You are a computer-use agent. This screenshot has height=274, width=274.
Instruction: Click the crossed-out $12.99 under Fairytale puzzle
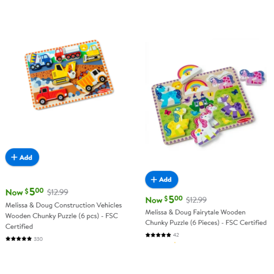tap(196, 200)
